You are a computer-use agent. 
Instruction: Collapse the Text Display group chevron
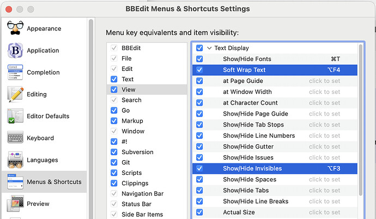click(x=209, y=48)
